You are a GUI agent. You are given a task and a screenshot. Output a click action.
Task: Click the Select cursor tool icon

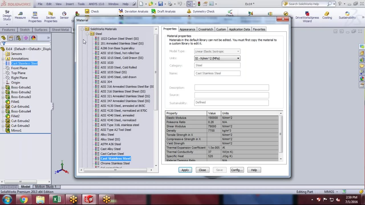(189, 4)
